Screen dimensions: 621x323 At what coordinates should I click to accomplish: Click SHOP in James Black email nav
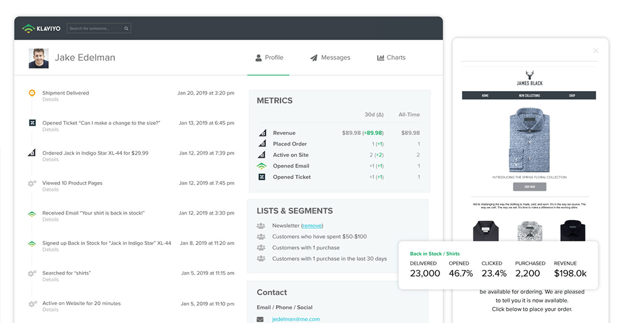572,95
